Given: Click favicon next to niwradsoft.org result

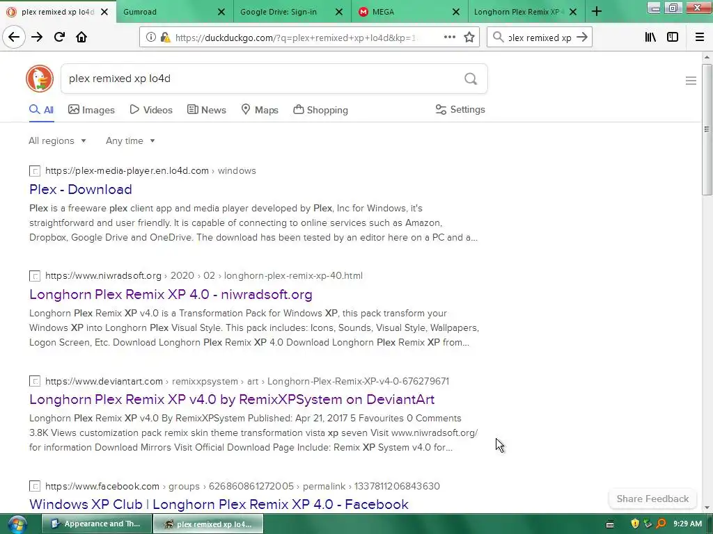Looking at the screenshot, I should pyautogui.click(x=35, y=276).
